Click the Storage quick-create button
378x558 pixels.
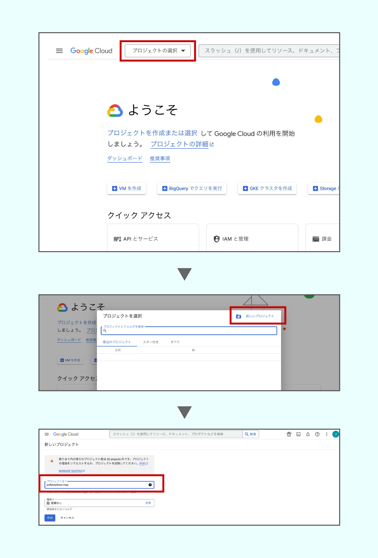pyautogui.click(x=324, y=188)
